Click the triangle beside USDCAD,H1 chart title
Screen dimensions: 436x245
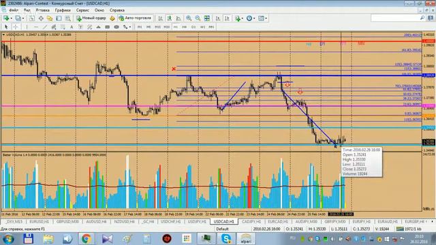click(3, 35)
